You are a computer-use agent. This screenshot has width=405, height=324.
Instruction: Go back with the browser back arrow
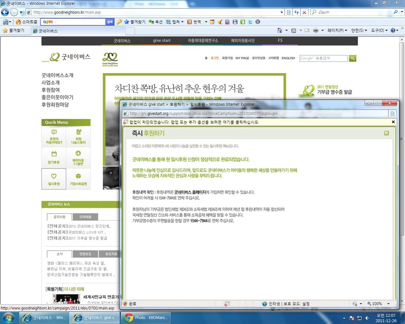[5, 12]
